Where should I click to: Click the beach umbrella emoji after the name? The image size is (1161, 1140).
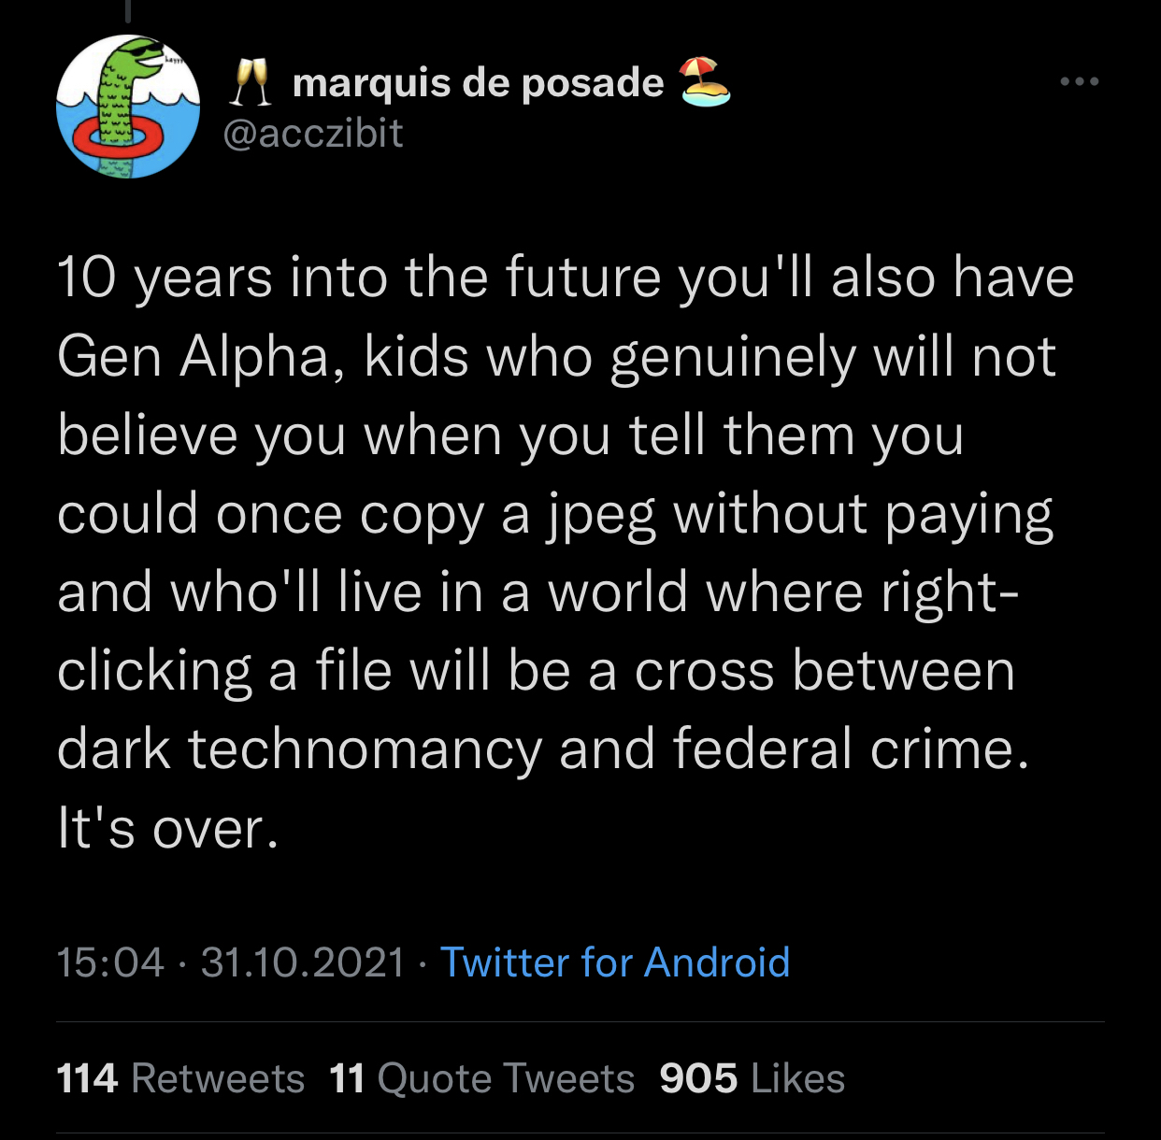705,82
